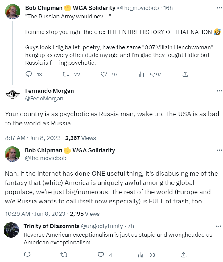Viewport: 223px width, 262px height.
Task: Click Fernando Morgan's profile avatar
Action: click(12, 95)
